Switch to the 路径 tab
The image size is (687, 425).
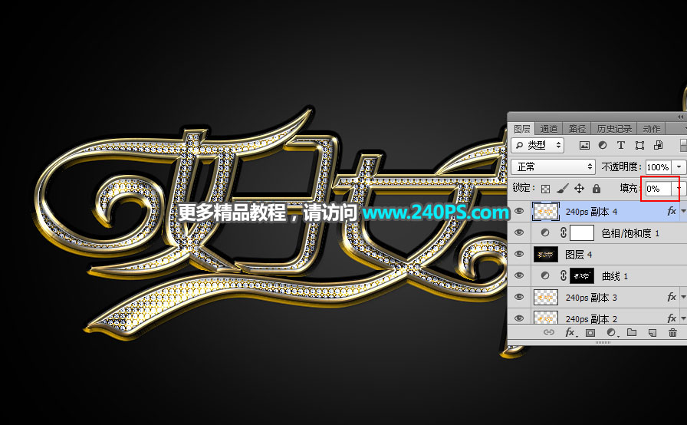[x=577, y=129]
